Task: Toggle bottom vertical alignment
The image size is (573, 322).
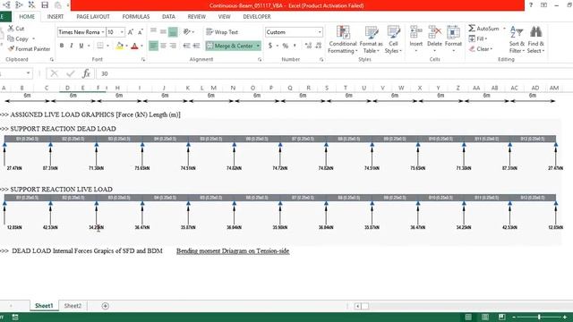Action: [x=173, y=32]
